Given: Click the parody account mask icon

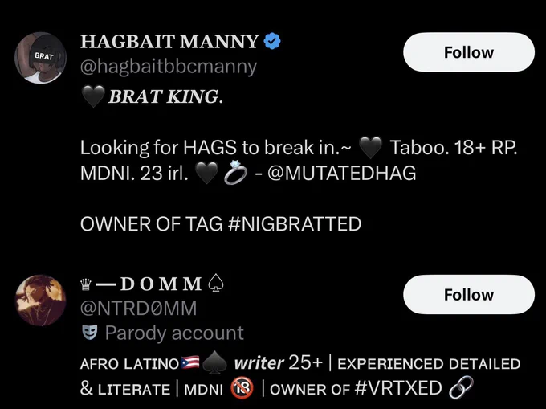Looking at the screenshot, I should (x=89, y=333).
